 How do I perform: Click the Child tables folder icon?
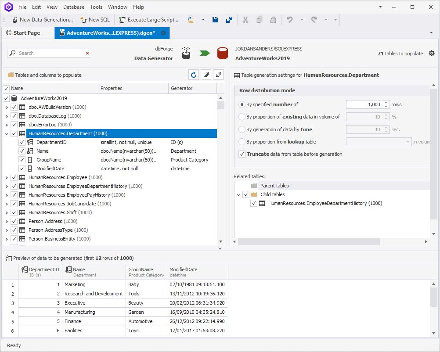[254, 194]
